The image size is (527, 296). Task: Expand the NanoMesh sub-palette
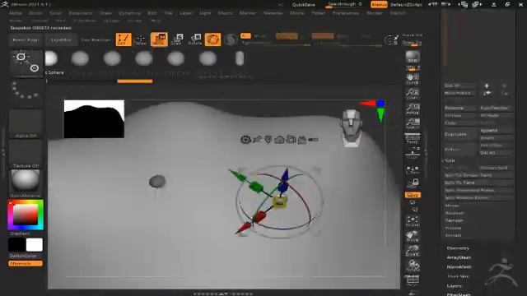click(x=459, y=266)
